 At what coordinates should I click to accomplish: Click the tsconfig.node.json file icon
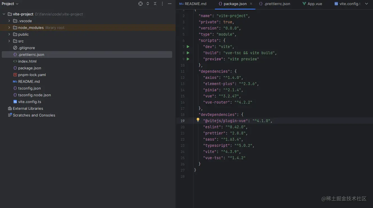point(15,95)
